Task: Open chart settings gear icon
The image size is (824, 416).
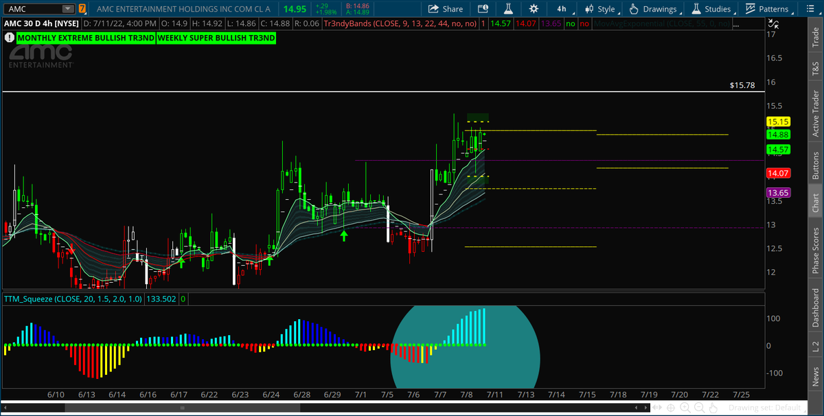Action: pyautogui.click(x=534, y=8)
